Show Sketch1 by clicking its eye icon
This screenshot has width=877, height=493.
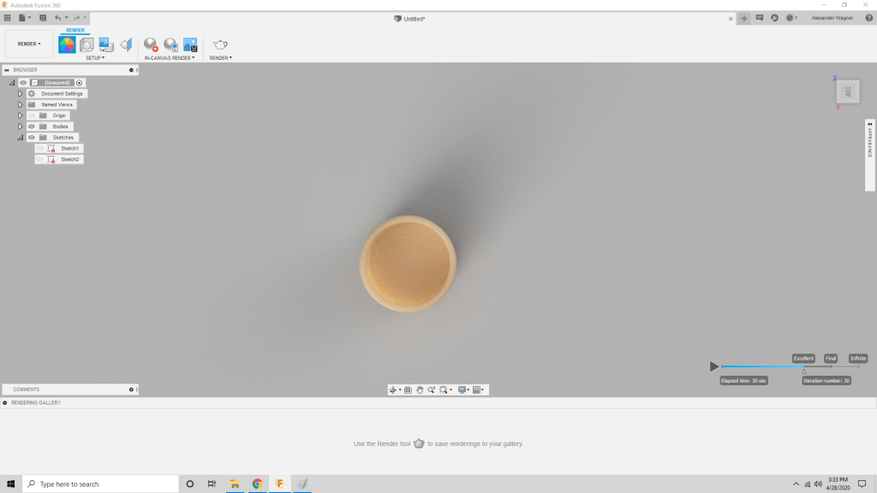(x=39, y=149)
